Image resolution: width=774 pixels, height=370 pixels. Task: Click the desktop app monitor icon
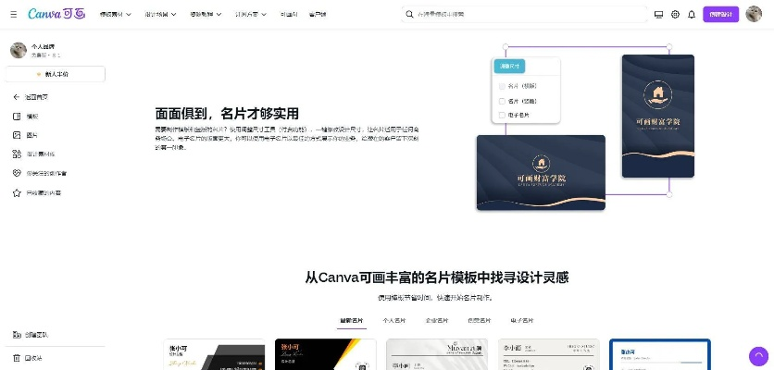click(658, 15)
